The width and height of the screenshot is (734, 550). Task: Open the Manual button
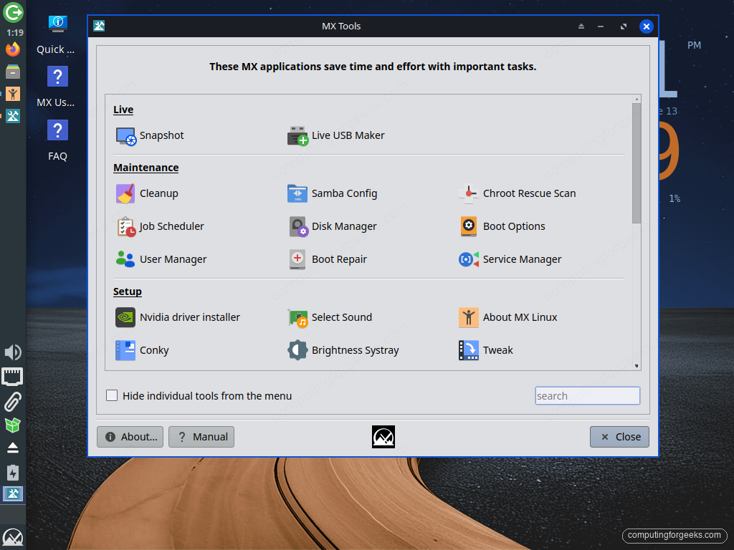pyautogui.click(x=201, y=437)
